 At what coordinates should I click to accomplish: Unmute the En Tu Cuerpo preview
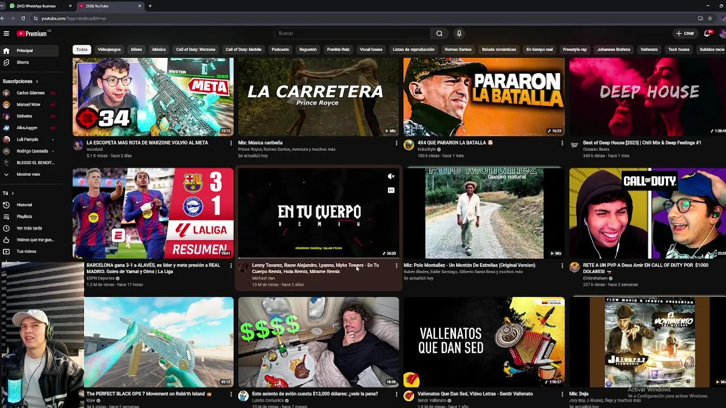tap(391, 177)
